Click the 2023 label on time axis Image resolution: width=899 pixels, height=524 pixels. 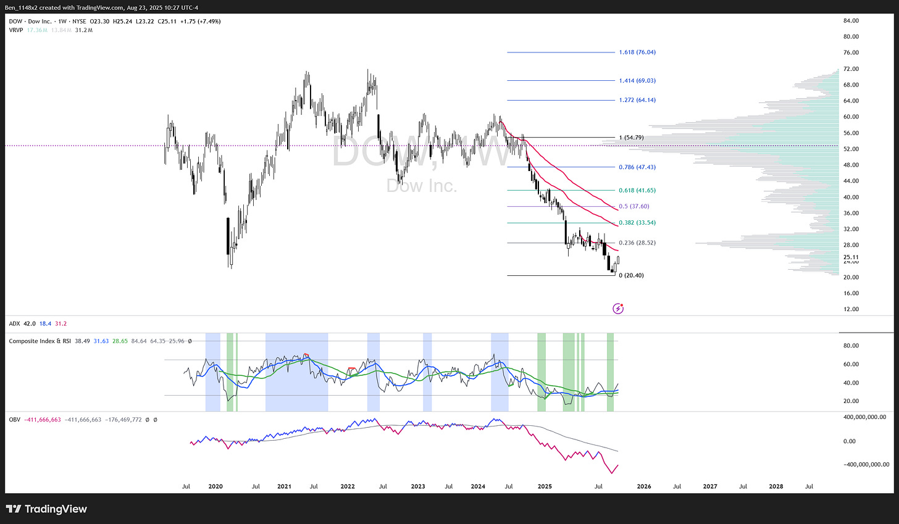[418, 486]
